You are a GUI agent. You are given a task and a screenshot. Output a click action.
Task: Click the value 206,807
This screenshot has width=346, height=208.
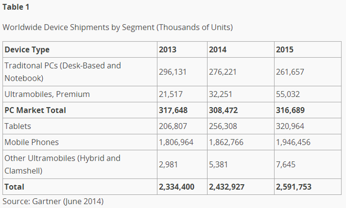pos(173,126)
